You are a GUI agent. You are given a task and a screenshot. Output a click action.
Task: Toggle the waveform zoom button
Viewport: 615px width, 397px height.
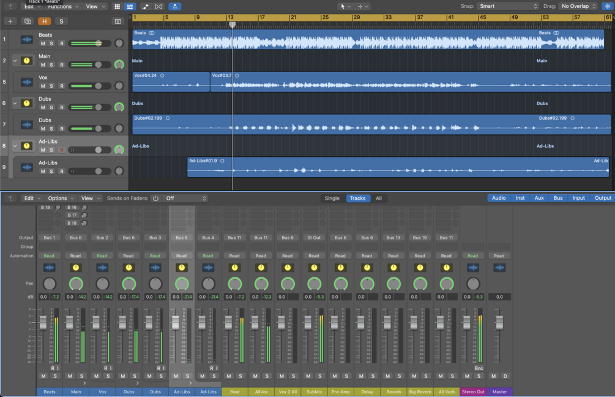click(x=607, y=6)
